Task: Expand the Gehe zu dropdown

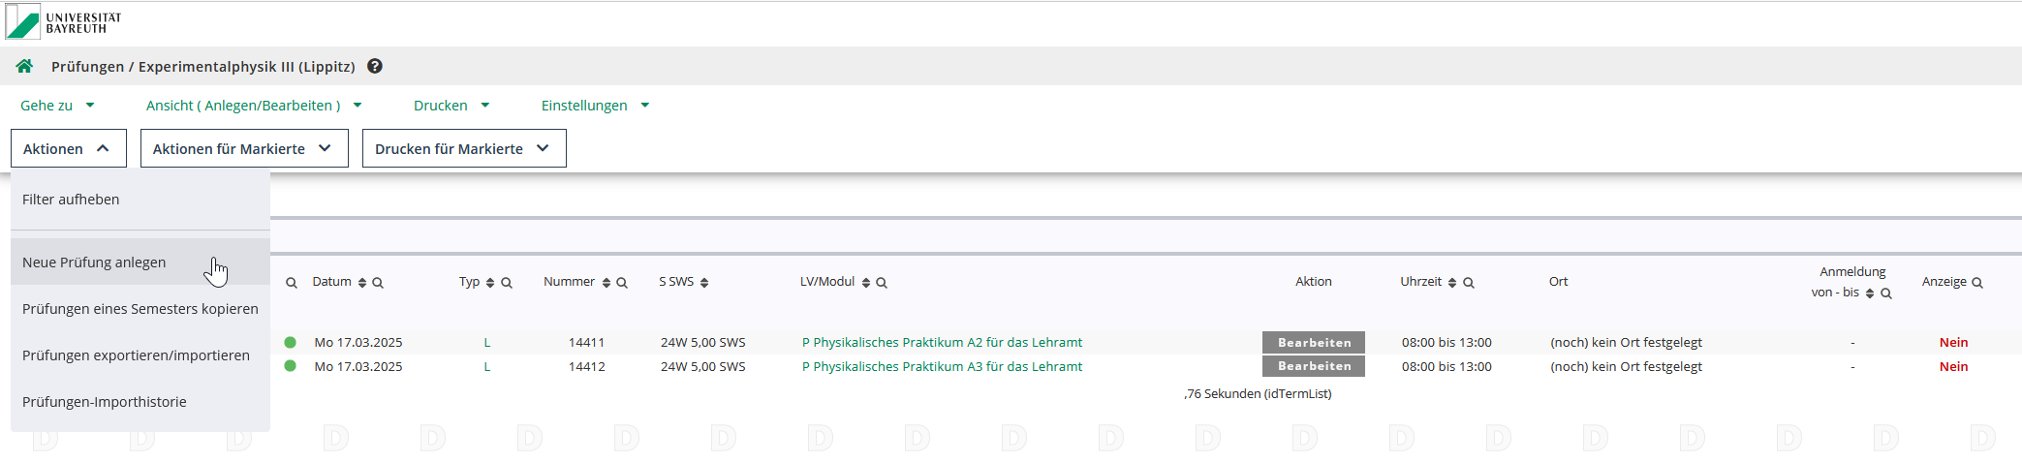Action: click(57, 106)
